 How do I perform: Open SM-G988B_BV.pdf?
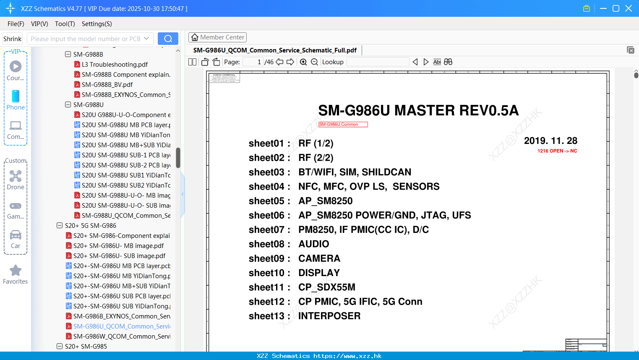coord(103,84)
